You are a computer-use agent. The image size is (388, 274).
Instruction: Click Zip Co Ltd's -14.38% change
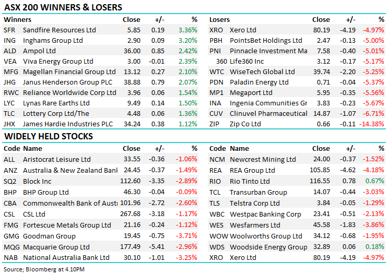(x=371, y=124)
